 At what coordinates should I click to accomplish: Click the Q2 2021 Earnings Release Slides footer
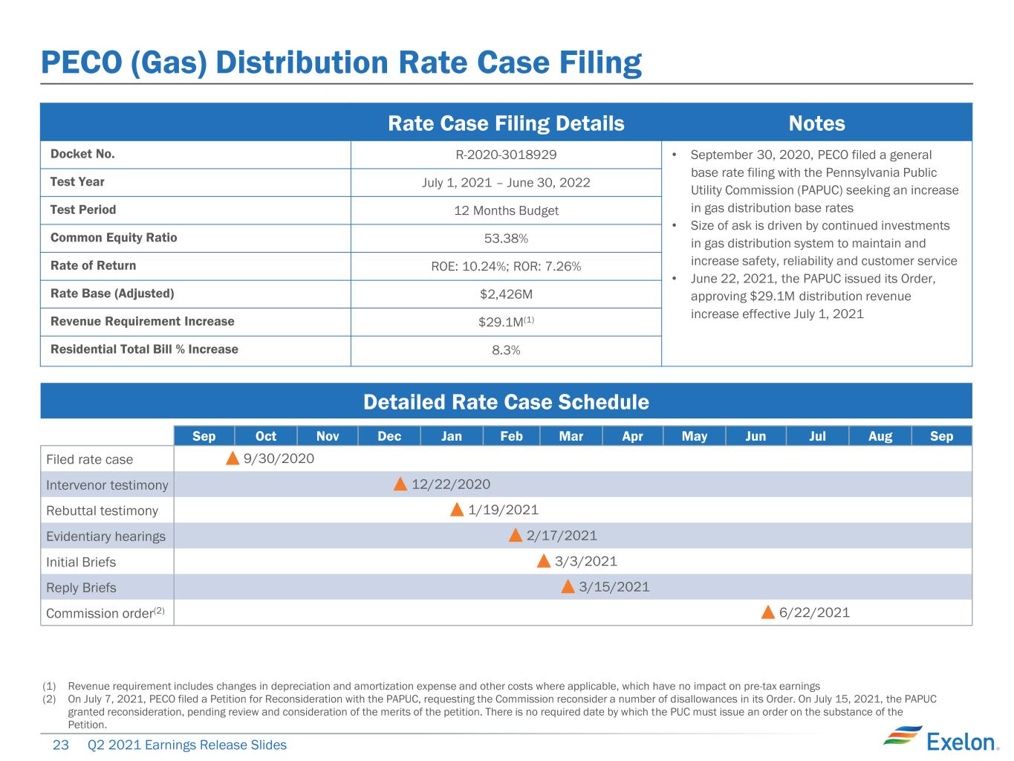point(186,745)
